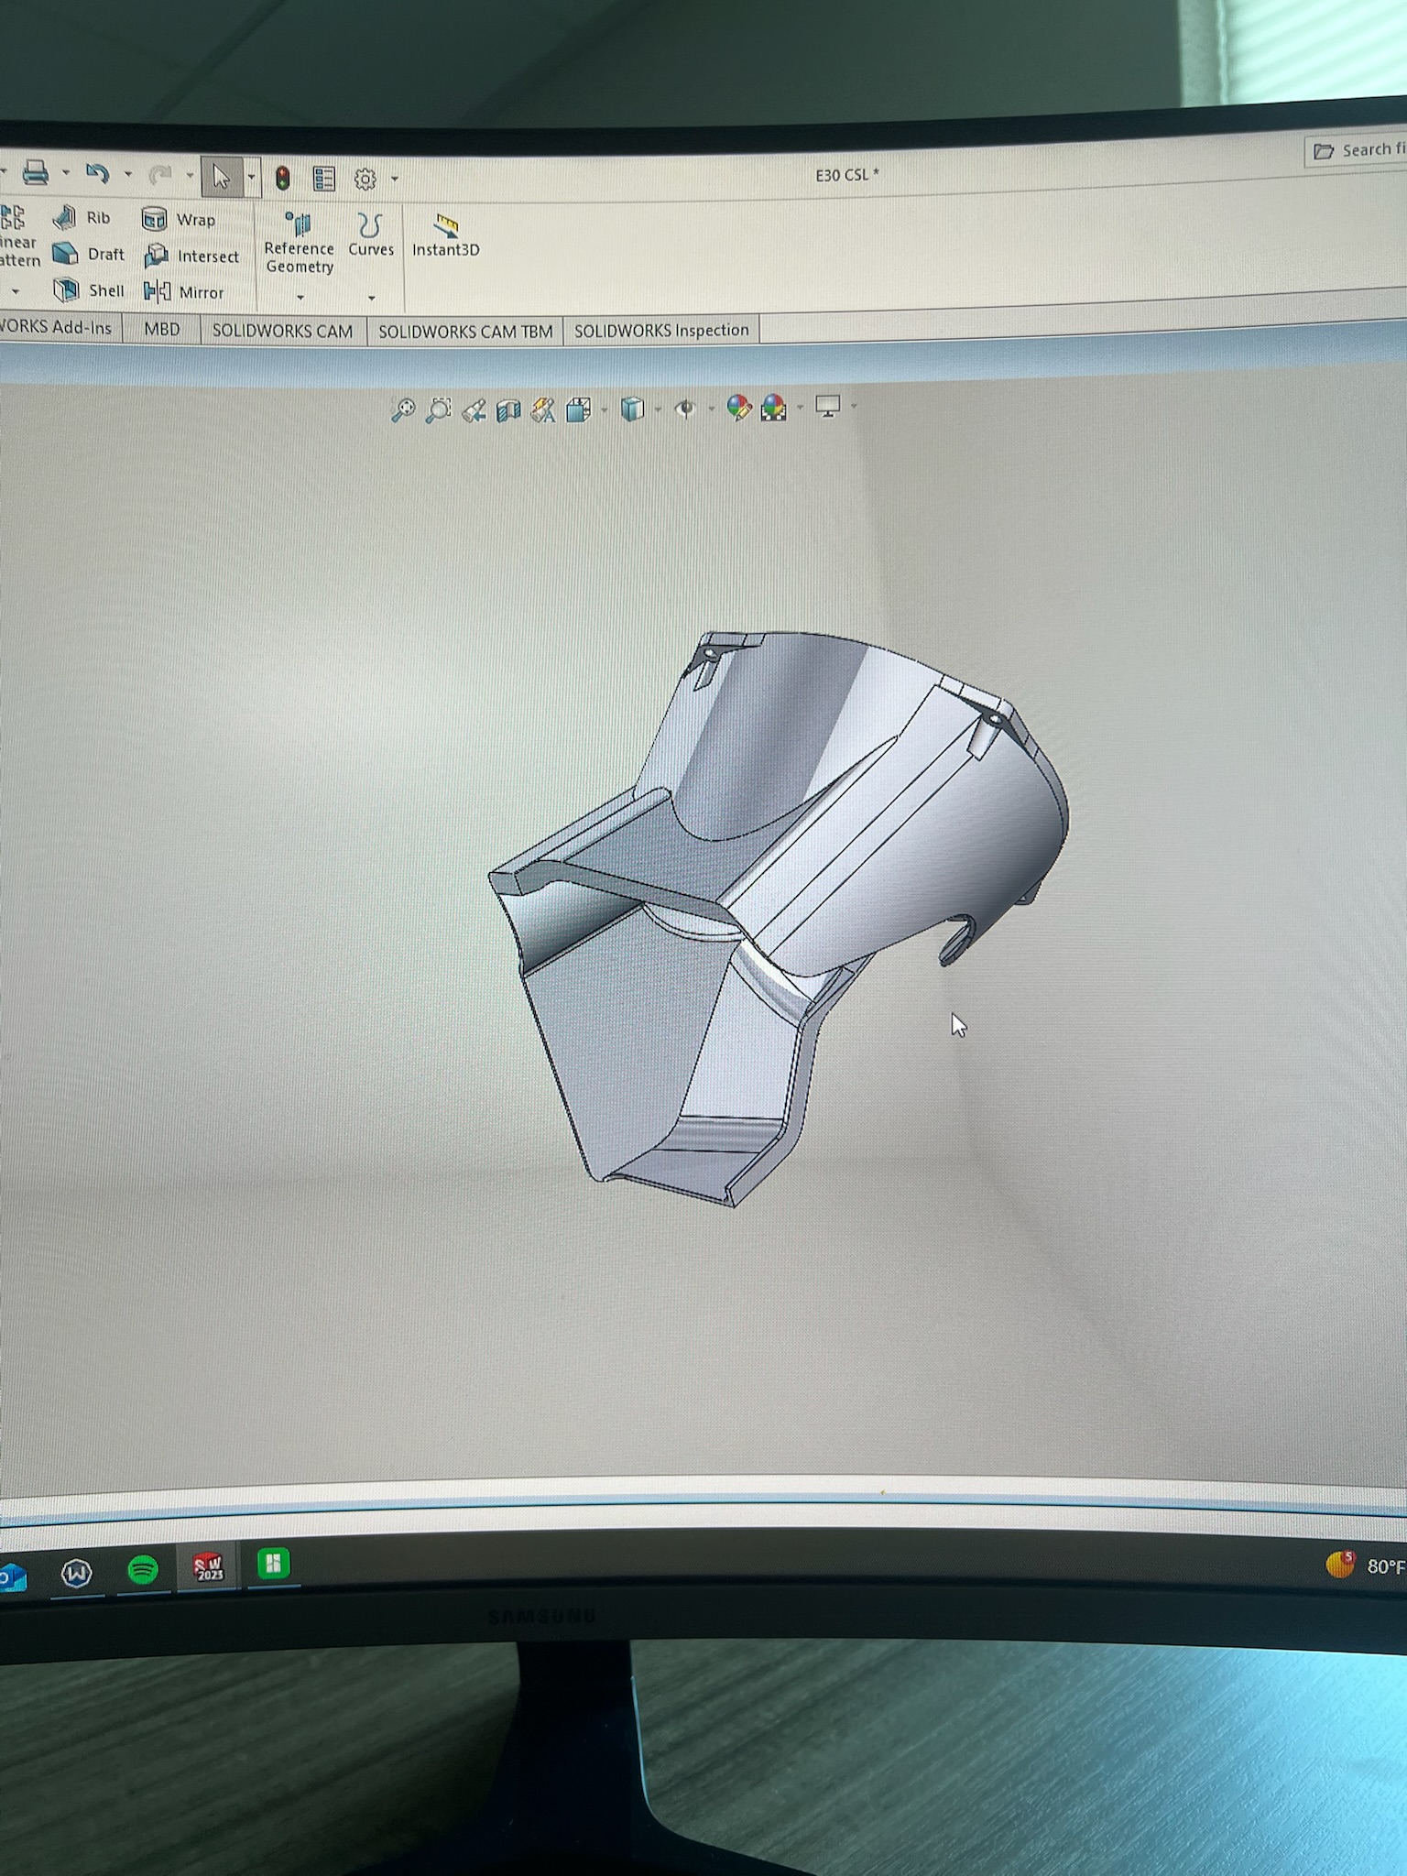Expand Display Style dropdown arrow
This screenshot has width=1407, height=1876.
point(658,409)
